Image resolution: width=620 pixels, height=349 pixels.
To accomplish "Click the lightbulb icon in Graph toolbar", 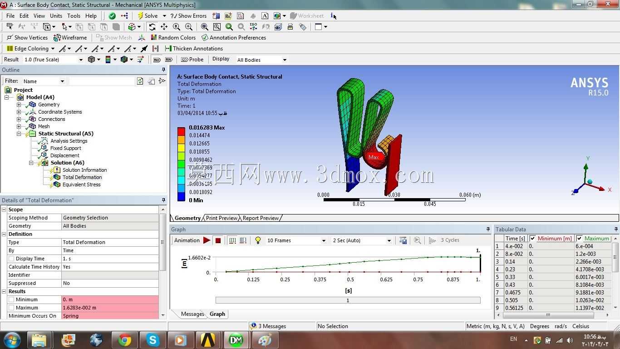I will click(x=258, y=240).
